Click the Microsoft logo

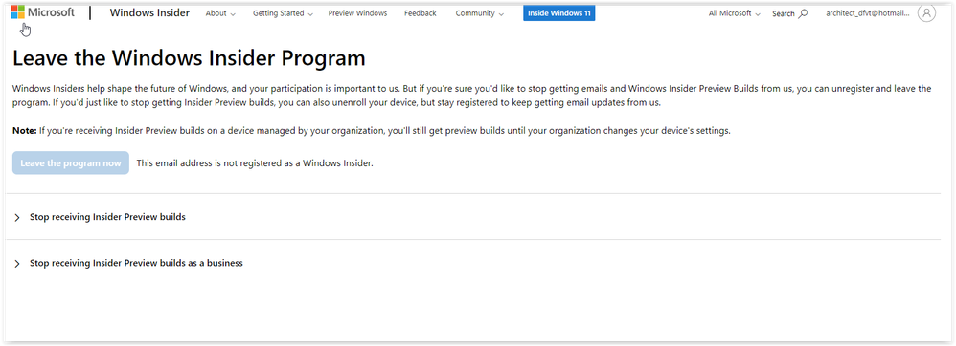click(x=43, y=12)
